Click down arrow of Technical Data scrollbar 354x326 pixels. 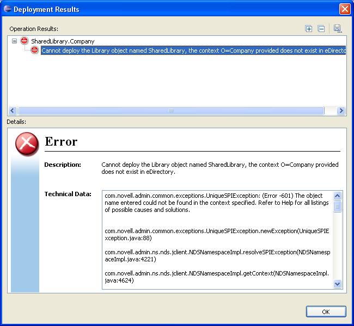tap(337, 284)
